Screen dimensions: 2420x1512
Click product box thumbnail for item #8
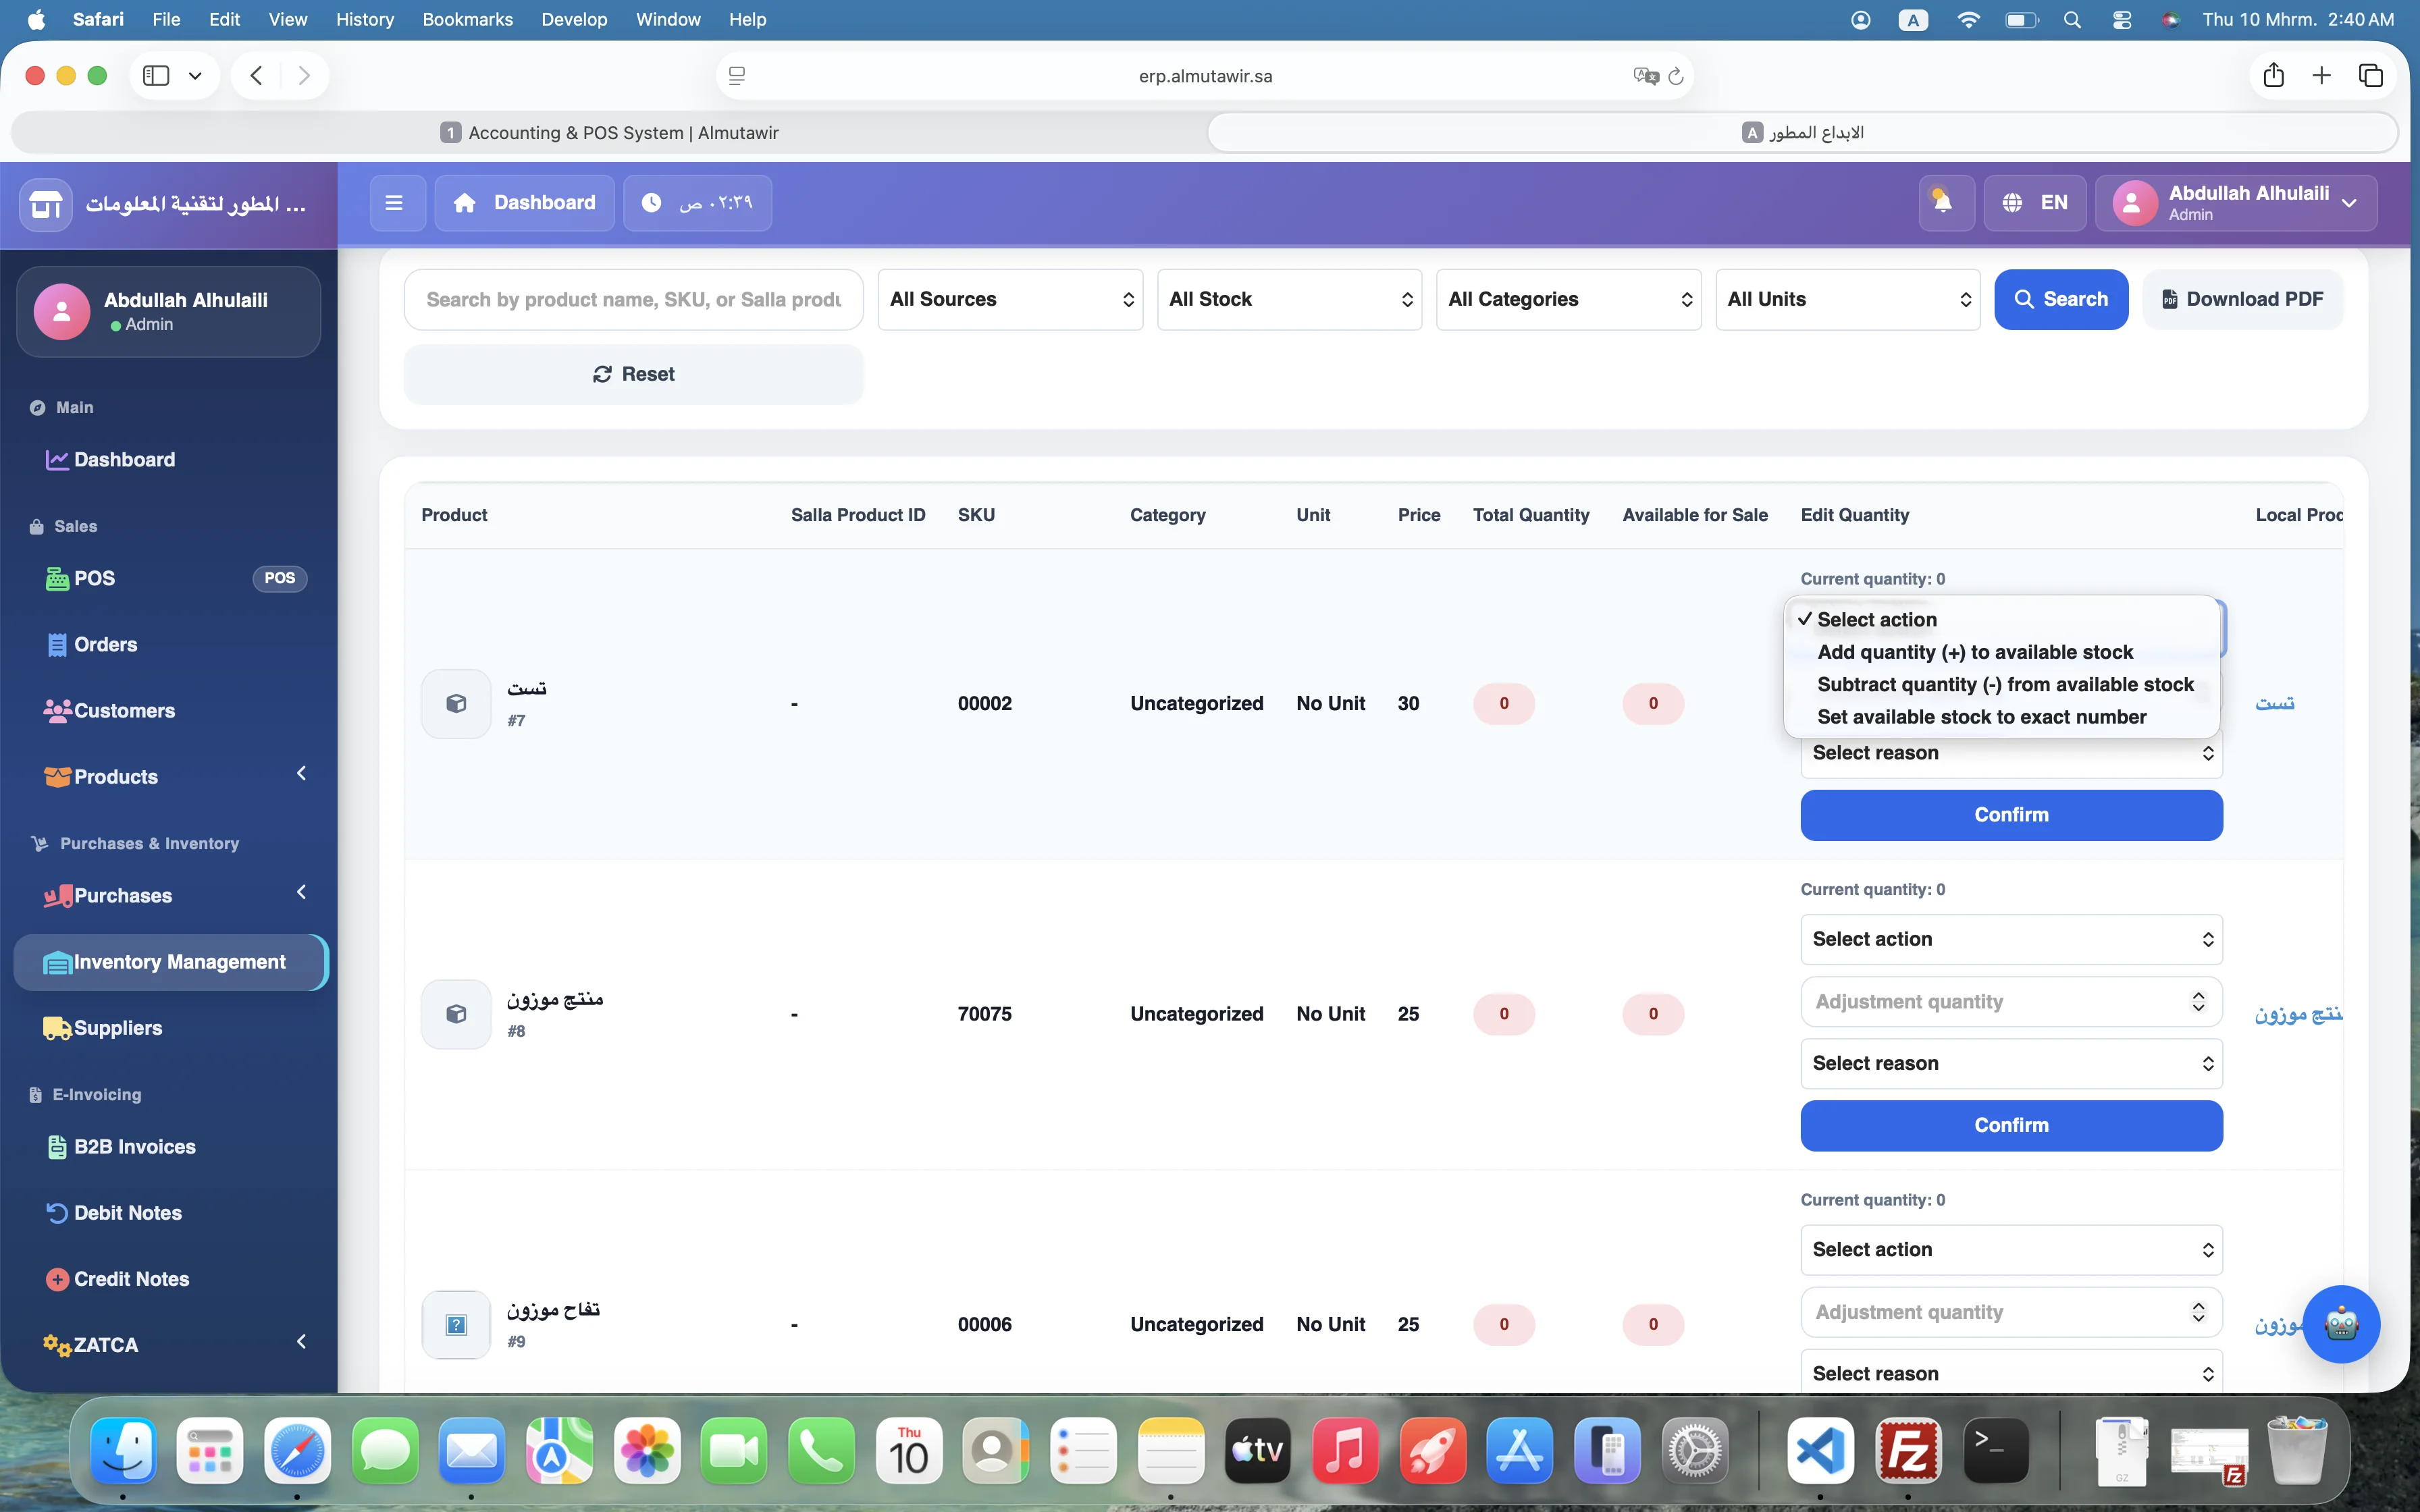(456, 1014)
